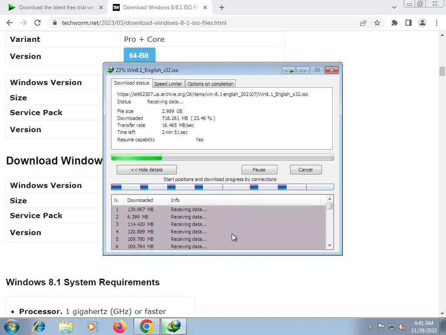
Task: Close the 'Download the latest free trial' tab
Action: click(101, 7)
